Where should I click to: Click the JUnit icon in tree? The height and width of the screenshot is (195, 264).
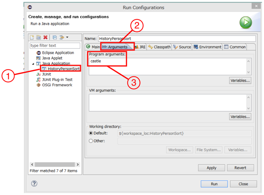coord(39,74)
